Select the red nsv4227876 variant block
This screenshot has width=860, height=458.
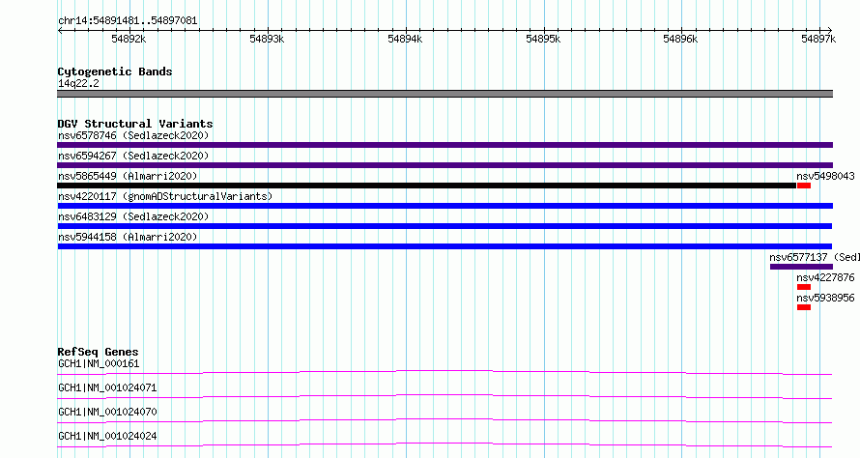tap(804, 287)
